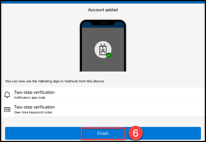Click the bell icon for notification approvals
The height and width of the screenshot is (142, 206).
[7, 95]
